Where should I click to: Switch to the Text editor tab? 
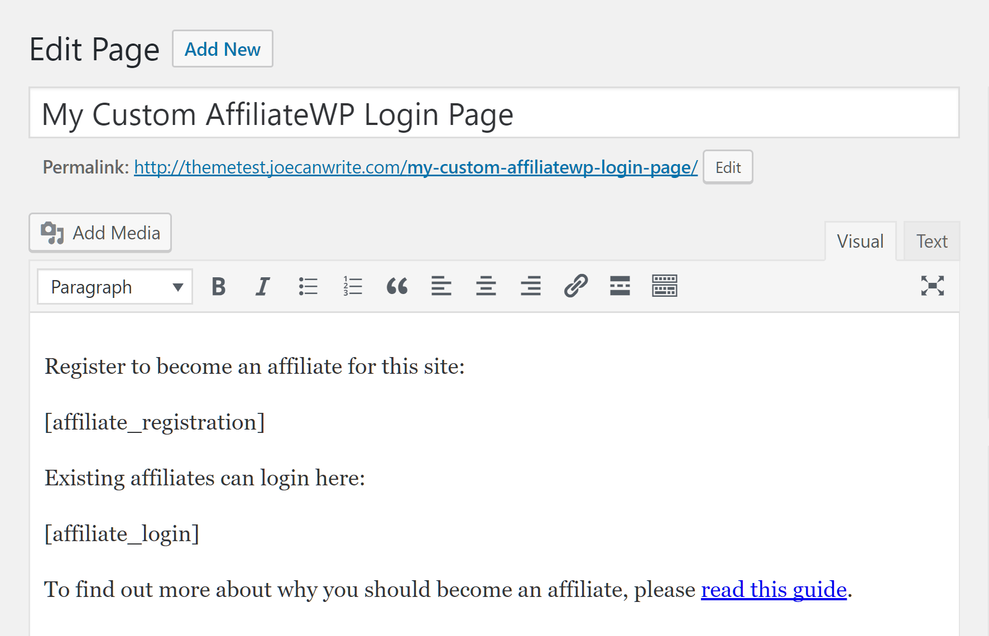pyautogui.click(x=932, y=241)
